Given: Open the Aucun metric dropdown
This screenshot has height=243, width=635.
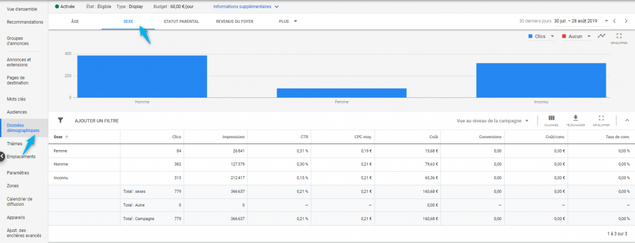Looking at the screenshot, I should 576,37.
